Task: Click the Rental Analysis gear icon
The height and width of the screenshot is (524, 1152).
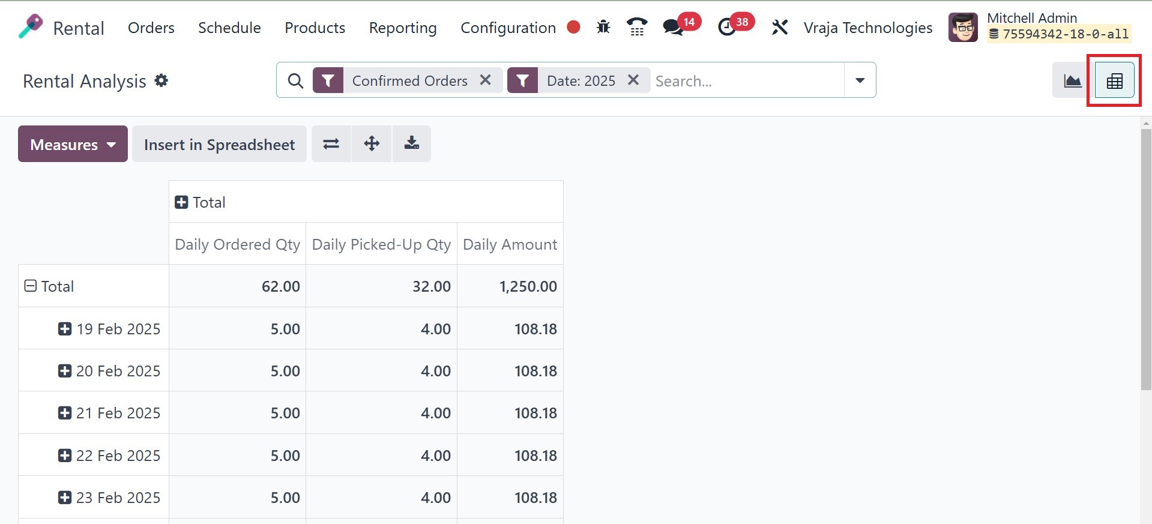Action: pos(161,80)
